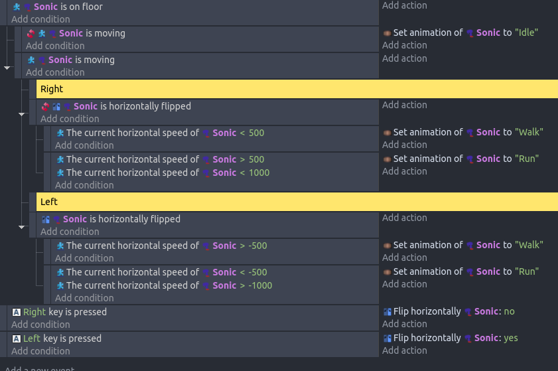This screenshot has width=558, height=371.
Task: Click the flip icon on 'horizontally flipped' condition under Left
Action: (x=46, y=219)
